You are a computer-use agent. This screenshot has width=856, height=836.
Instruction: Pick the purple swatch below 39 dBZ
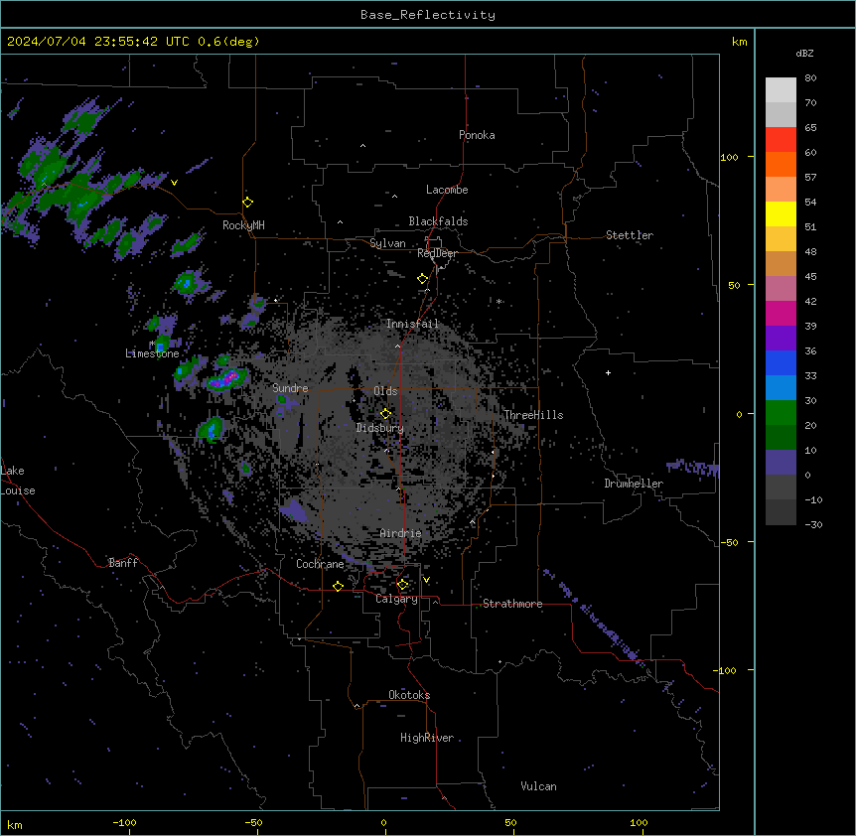pos(781,338)
